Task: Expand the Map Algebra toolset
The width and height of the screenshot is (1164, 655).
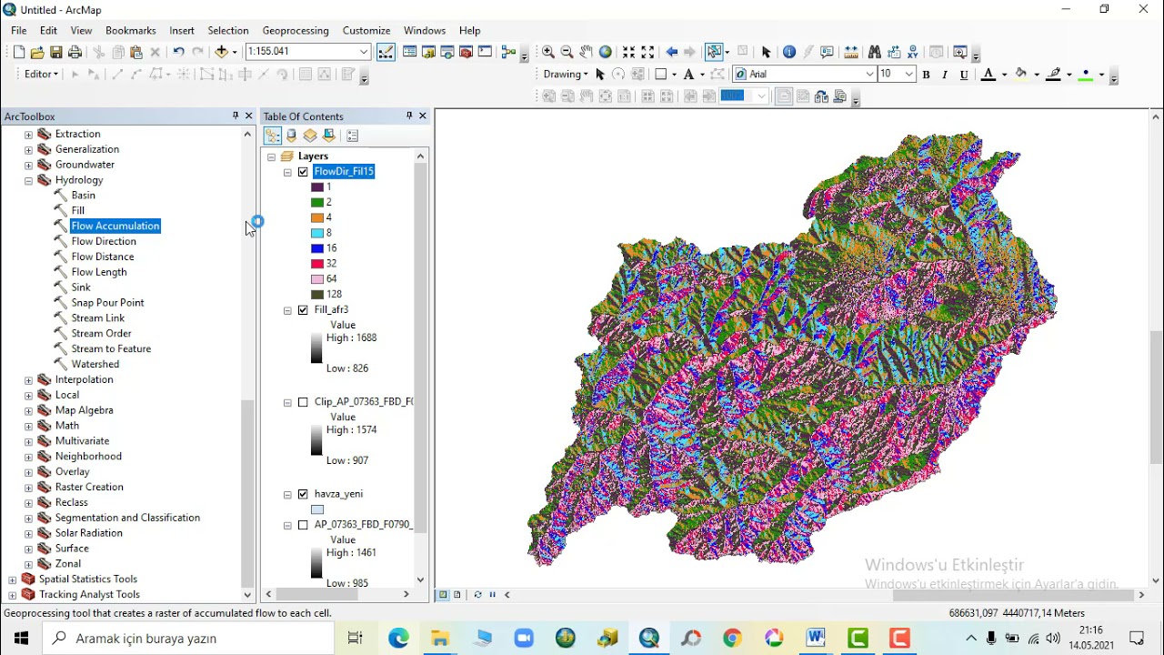Action: [28, 410]
